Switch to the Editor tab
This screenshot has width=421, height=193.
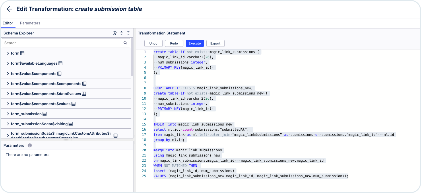pyautogui.click(x=8, y=23)
